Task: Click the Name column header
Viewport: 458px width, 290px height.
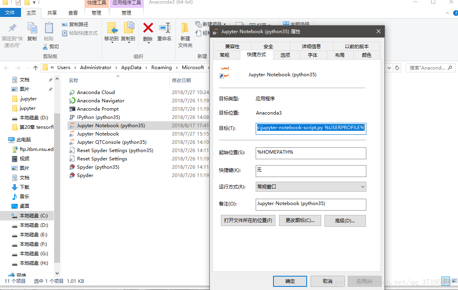Action: (x=74, y=80)
